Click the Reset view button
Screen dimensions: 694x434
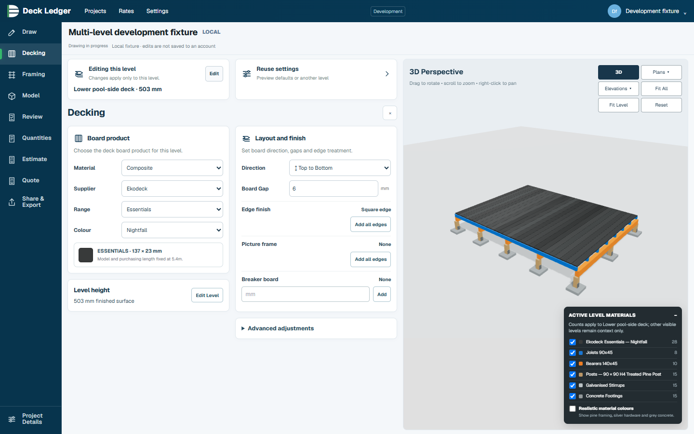661,105
